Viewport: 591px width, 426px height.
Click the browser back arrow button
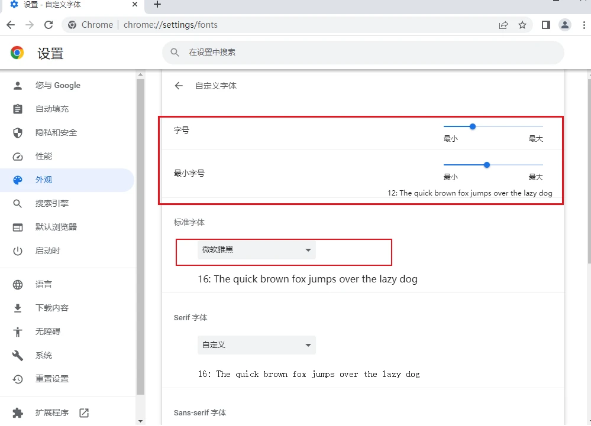[x=11, y=25]
